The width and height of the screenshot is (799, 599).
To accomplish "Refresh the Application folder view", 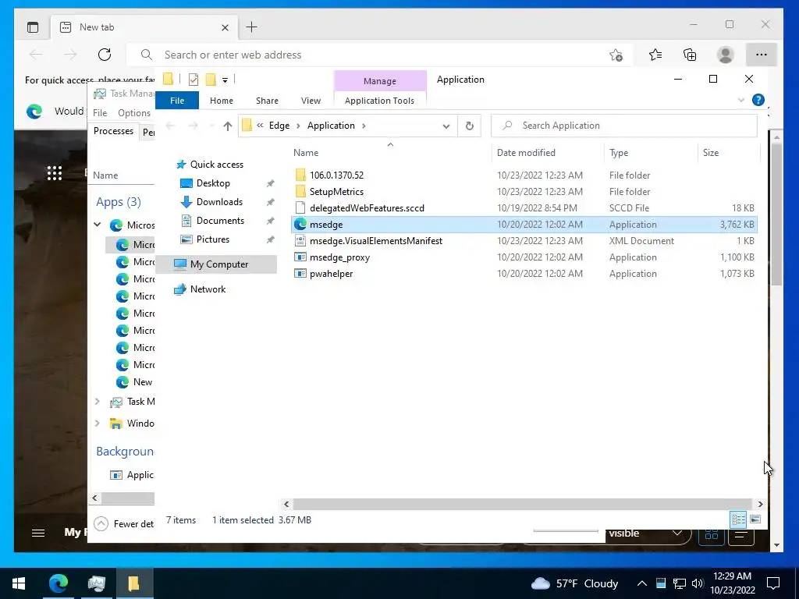I will coord(469,126).
